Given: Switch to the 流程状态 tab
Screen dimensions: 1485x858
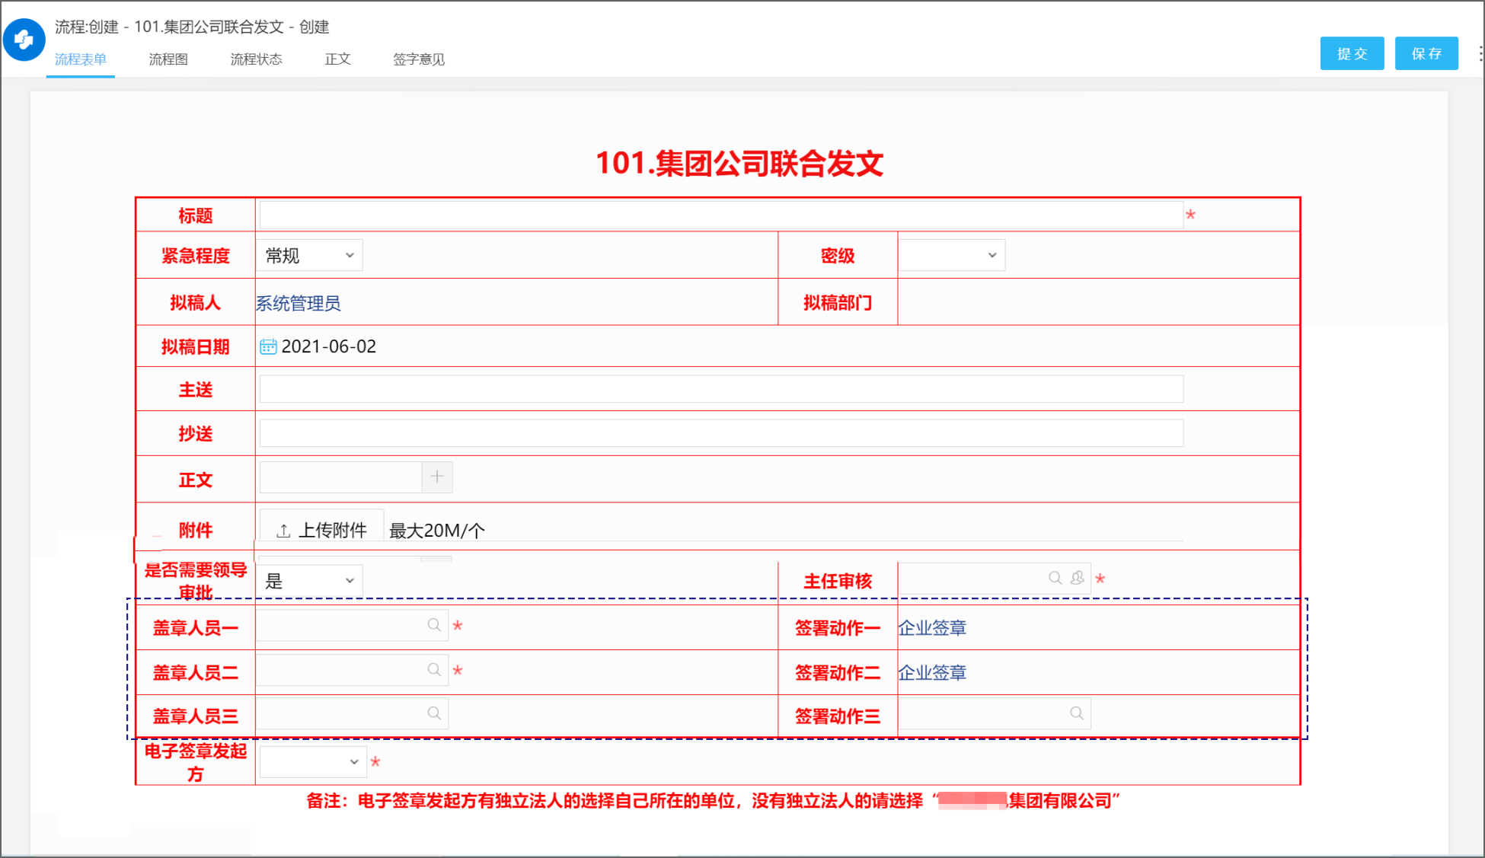Looking at the screenshot, I should (257, 59).
